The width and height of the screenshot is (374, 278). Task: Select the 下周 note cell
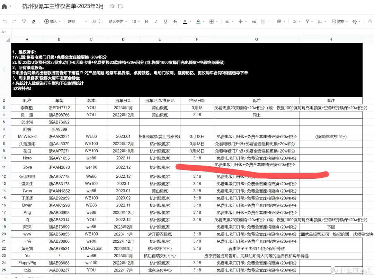331,227
